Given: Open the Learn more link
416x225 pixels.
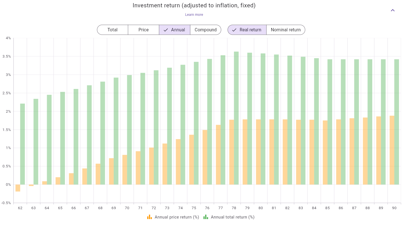Looking at the screenshot, I should click(194, 14).
